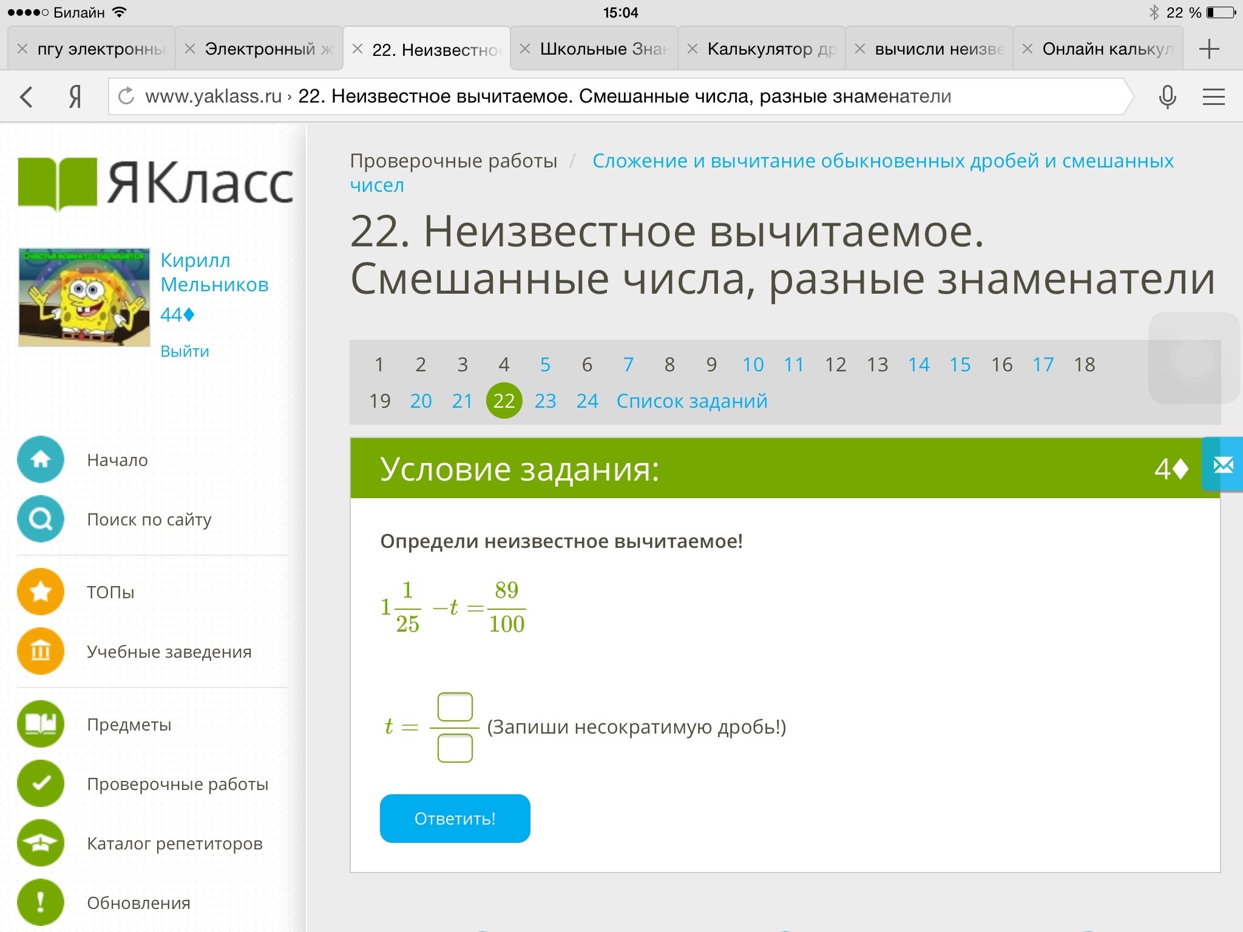Click the Предметы book icon

click(41, 723)
